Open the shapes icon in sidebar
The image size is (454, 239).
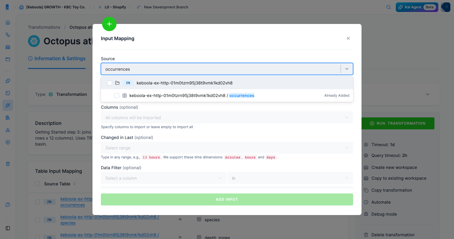[x=8, y=130]
